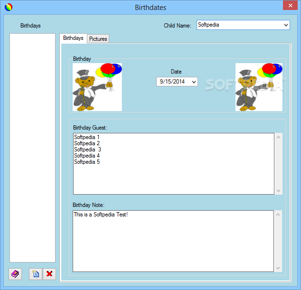Click the new birthday document icon
The height and width of the screenshot is (290, 301).
coord(36,274)
